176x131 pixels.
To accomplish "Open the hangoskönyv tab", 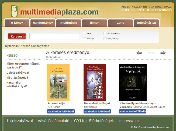I will point(43,23).
